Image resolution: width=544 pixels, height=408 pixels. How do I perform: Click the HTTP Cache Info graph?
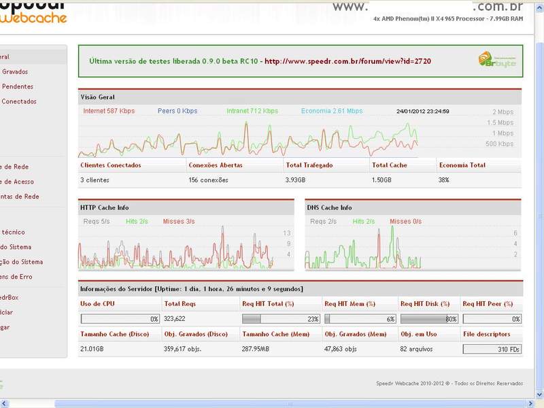click(x=176, y=247)
